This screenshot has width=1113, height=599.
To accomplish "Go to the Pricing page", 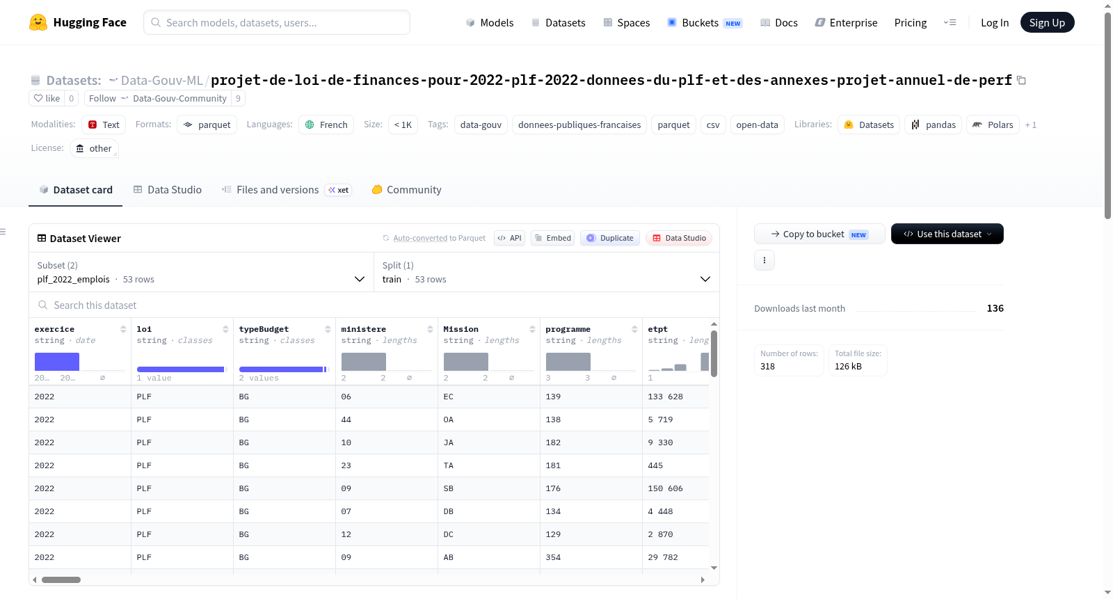I will (911, 22).
